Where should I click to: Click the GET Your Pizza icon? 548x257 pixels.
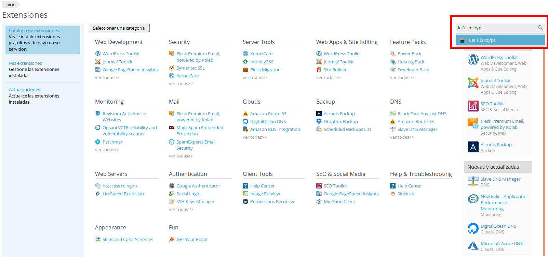(172, 239)
